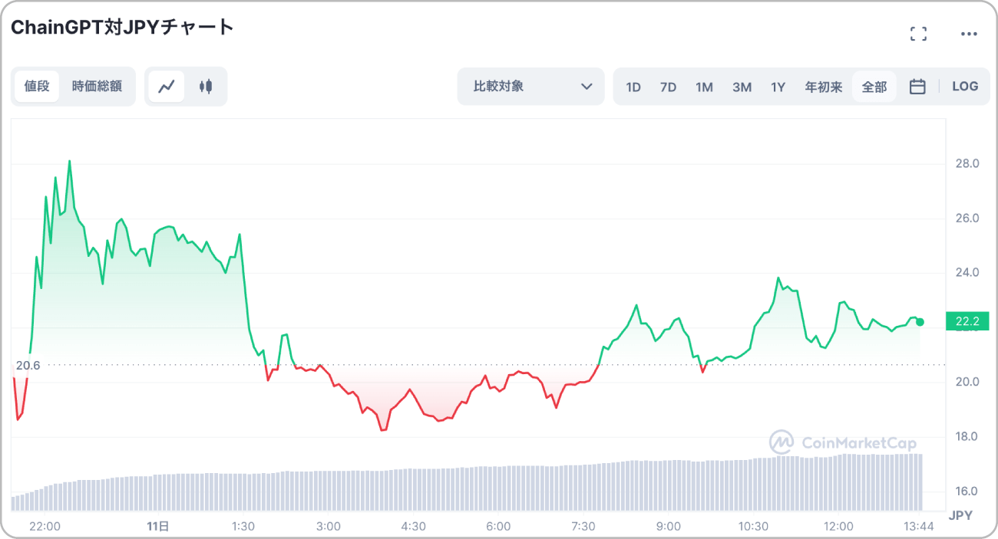Open the 比較対象 comparison dropdown
This screenshot has height=539, width=998.
[x=531, y=87]
